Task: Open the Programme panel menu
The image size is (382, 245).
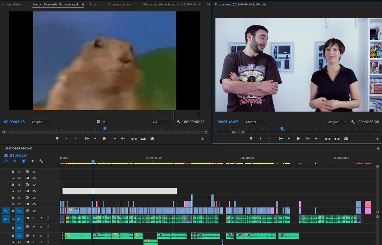Action: pyautogui.click(x=264, y=4)
